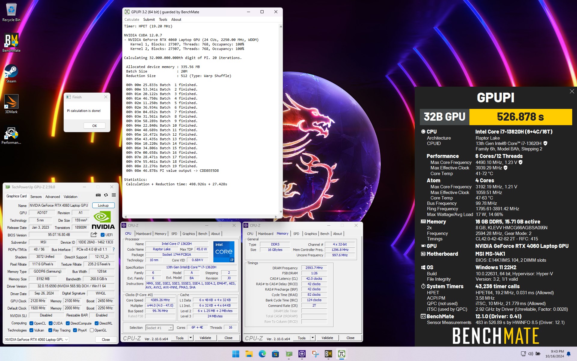Viewport: 577px width, 361px height.
Task: Switch to BenchMate via taskbar icon
Action: pyautogui.click(x=328, y=354)
